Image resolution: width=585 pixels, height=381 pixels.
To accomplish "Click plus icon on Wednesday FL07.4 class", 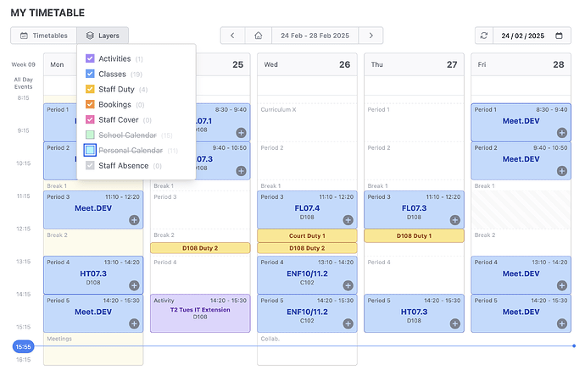I will (348, 220).
